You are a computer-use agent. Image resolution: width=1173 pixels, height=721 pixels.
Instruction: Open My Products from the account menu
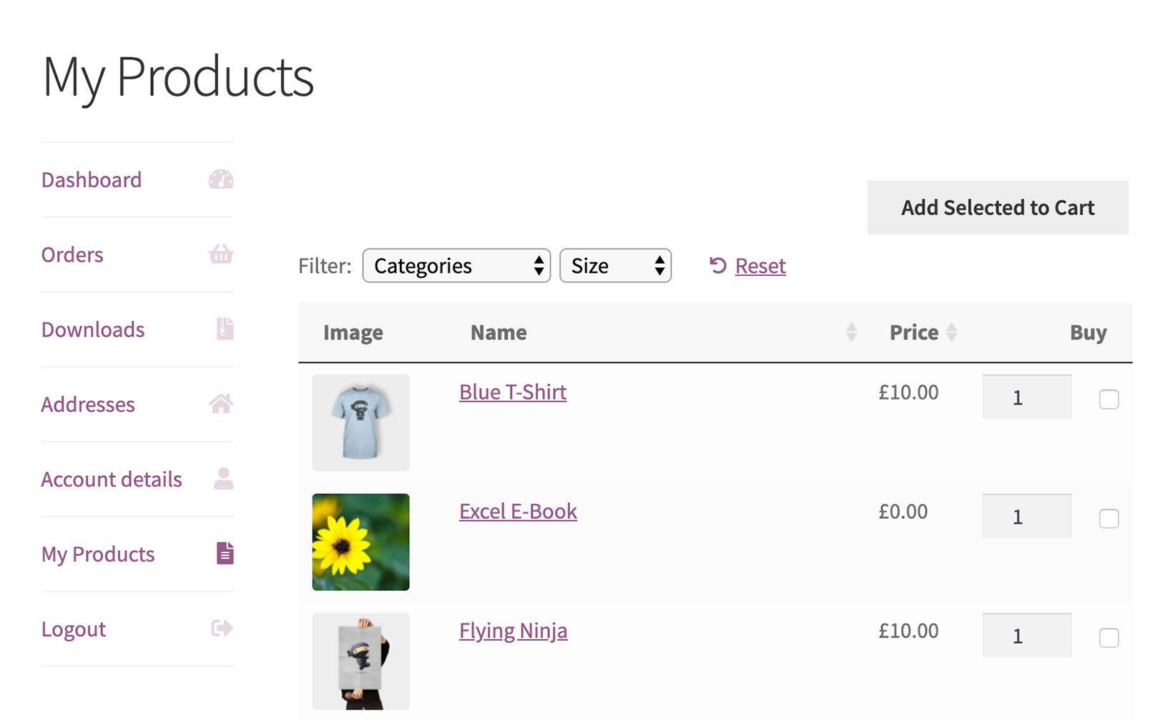pyautogui.click(x=98, y=554)
